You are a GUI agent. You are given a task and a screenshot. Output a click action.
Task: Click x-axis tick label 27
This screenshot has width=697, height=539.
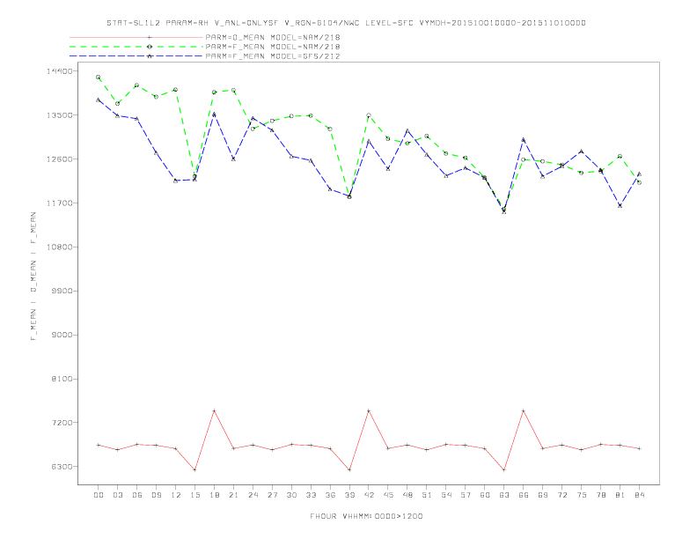(272, 495)
